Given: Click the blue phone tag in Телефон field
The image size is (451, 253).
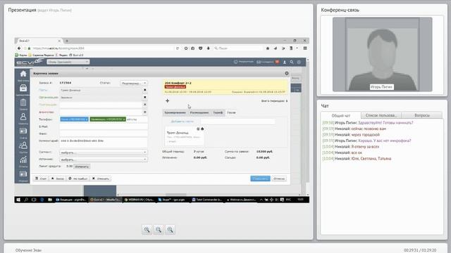Looking at the screenshot, I should tap(74, 119).
